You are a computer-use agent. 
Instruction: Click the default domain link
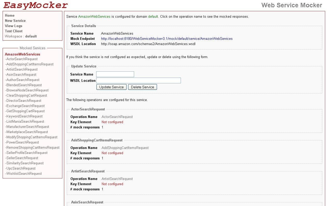pyautogui.click(x=153, y=16)
